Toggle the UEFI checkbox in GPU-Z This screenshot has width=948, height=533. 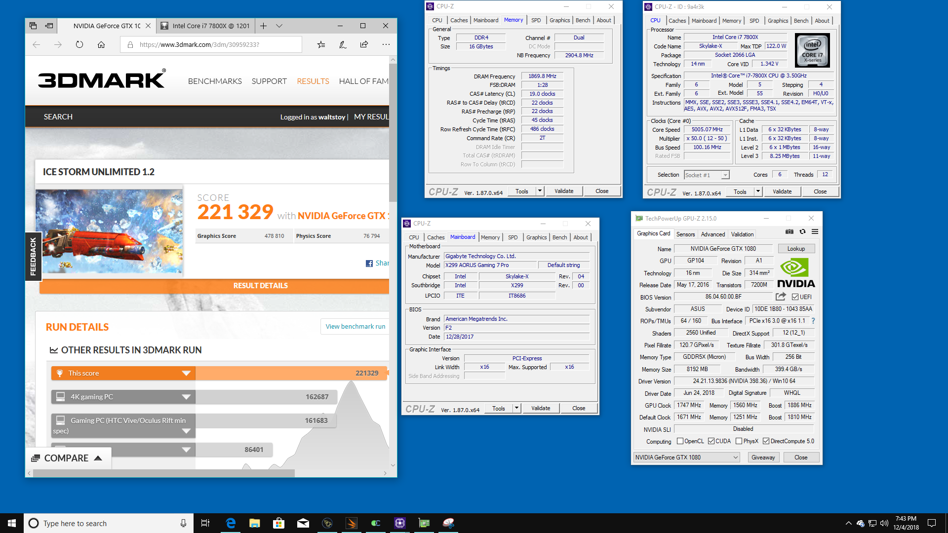(795, 297)
